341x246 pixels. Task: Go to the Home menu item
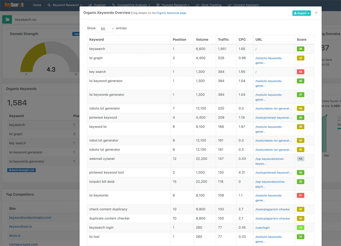point(37,5)
